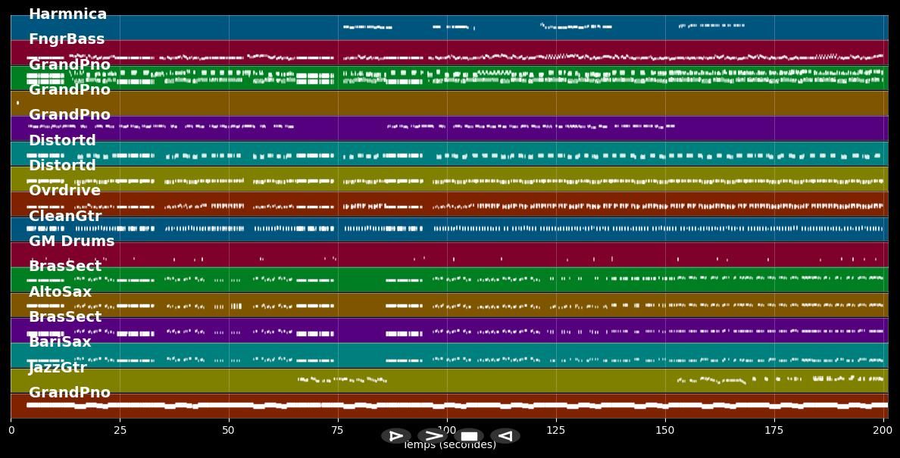Click the 'Temps (secondes)' axis label
Viewport: 900px width, 458px height.
click(x=449, y=445)
